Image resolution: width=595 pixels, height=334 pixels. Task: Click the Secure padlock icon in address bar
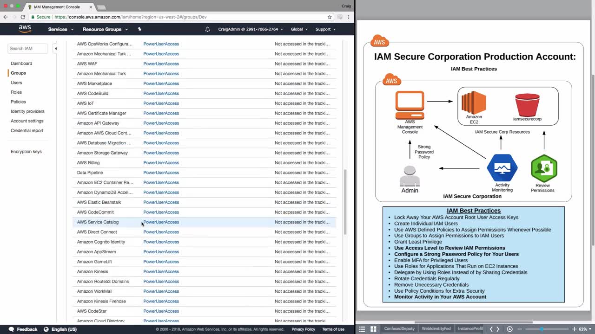tap(33, 17)
